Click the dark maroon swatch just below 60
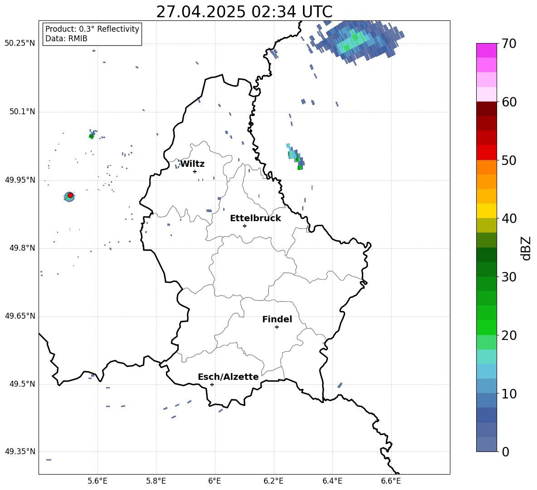 pyautogui.click(x=487, y=109)
